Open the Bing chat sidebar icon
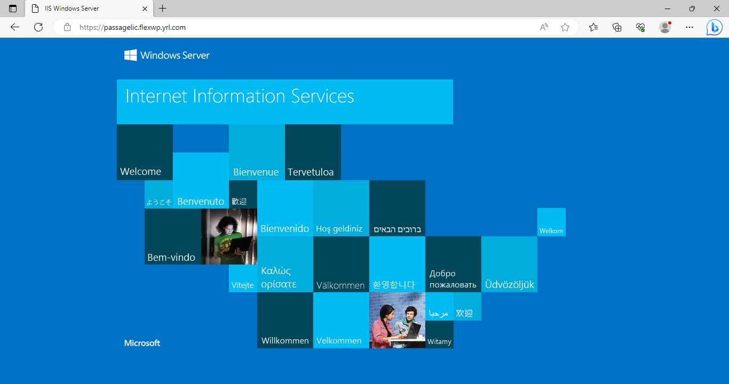This screenshot has width=729, height=384. coord(714,27)
